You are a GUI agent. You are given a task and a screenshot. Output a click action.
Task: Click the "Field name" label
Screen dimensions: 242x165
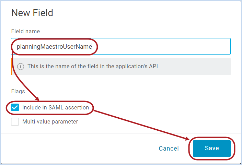[x=26, y=32]
